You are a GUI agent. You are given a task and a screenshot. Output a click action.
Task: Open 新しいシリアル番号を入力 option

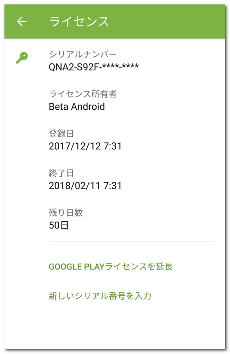(100, 296)
